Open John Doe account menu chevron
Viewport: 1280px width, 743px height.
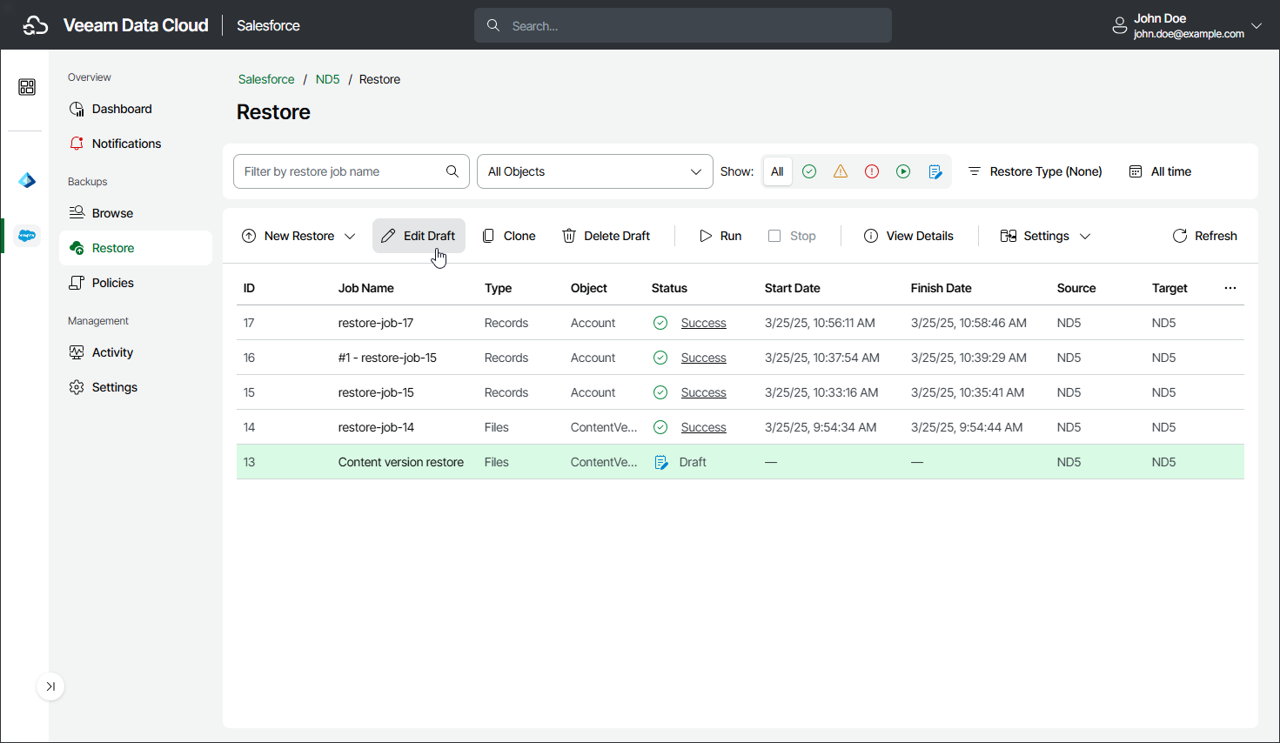[1257, 25]
